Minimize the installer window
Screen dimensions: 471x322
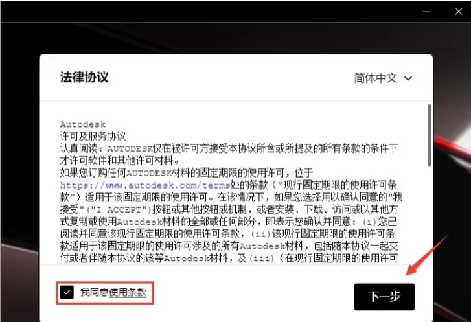pyautogui.click(x=426, y=12)
